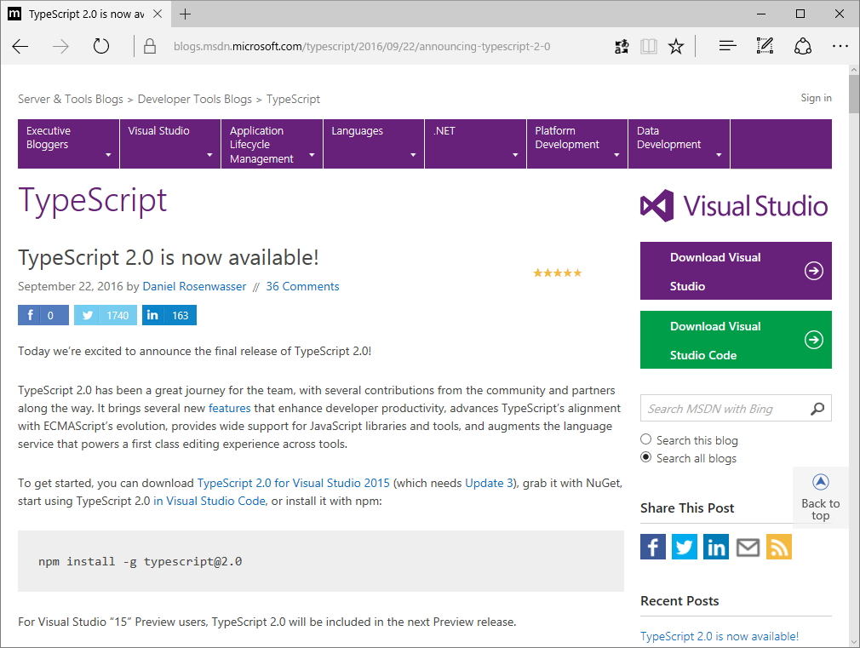860x648 pixels.
Task: Open a new browser tab
Action: 186,14
